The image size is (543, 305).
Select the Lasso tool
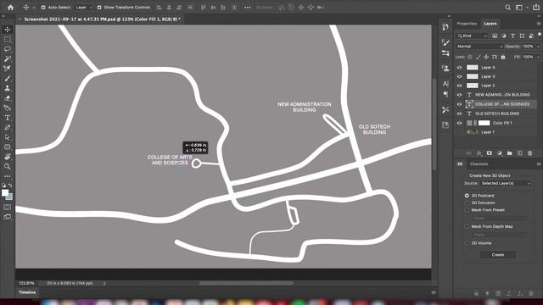click(8, 49)
